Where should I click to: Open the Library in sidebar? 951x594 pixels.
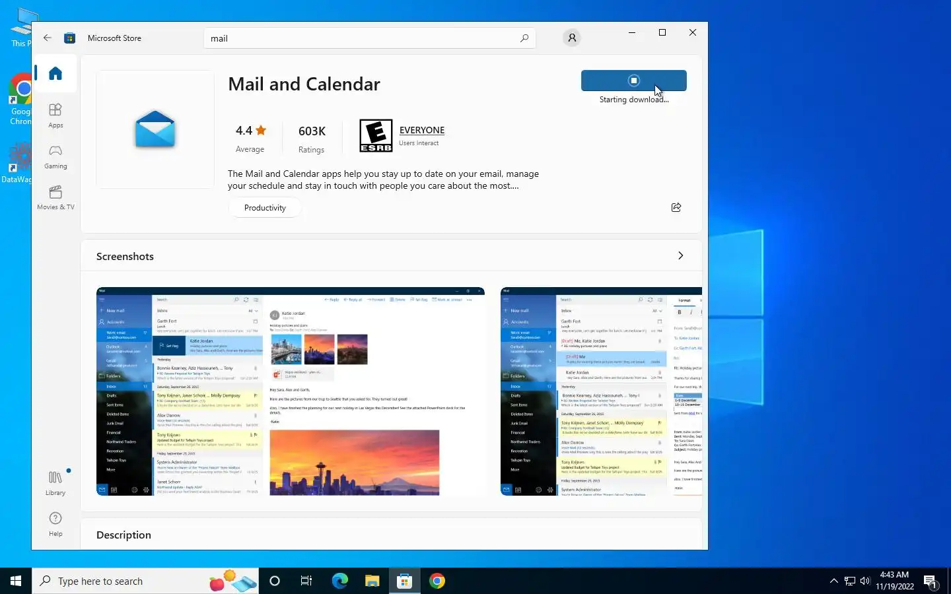tap(55, 483)
